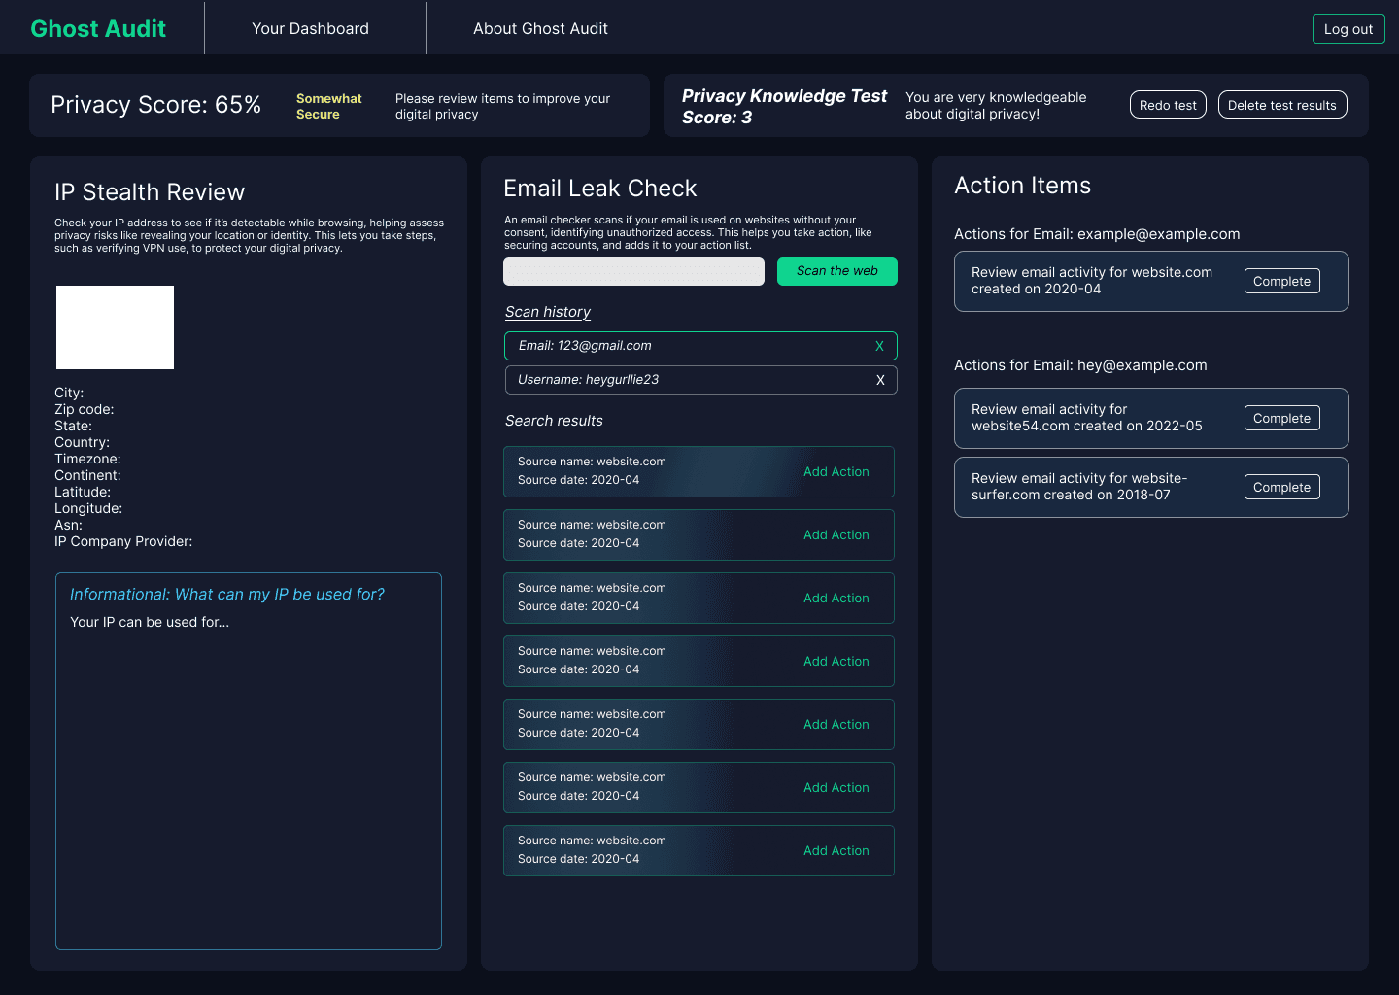The height and width of the screenshot is (995, 1399).
Task: Click the Action Items heading
Action: click(x=1022, y=186)
